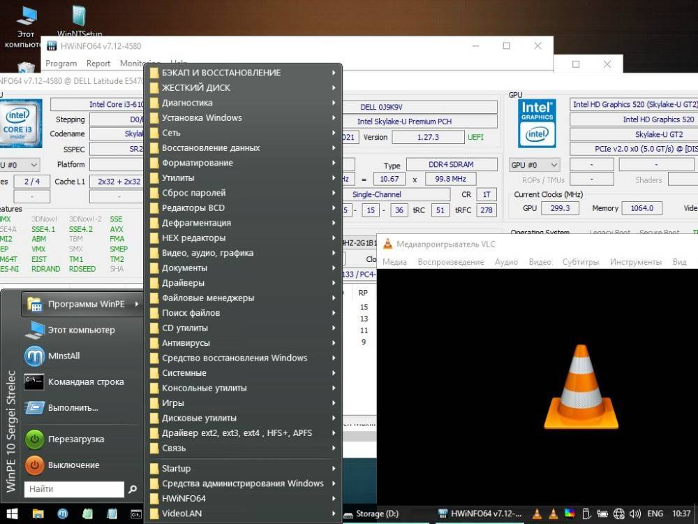
Task: Open VLC Видео menu
Action: coord(540,262)
